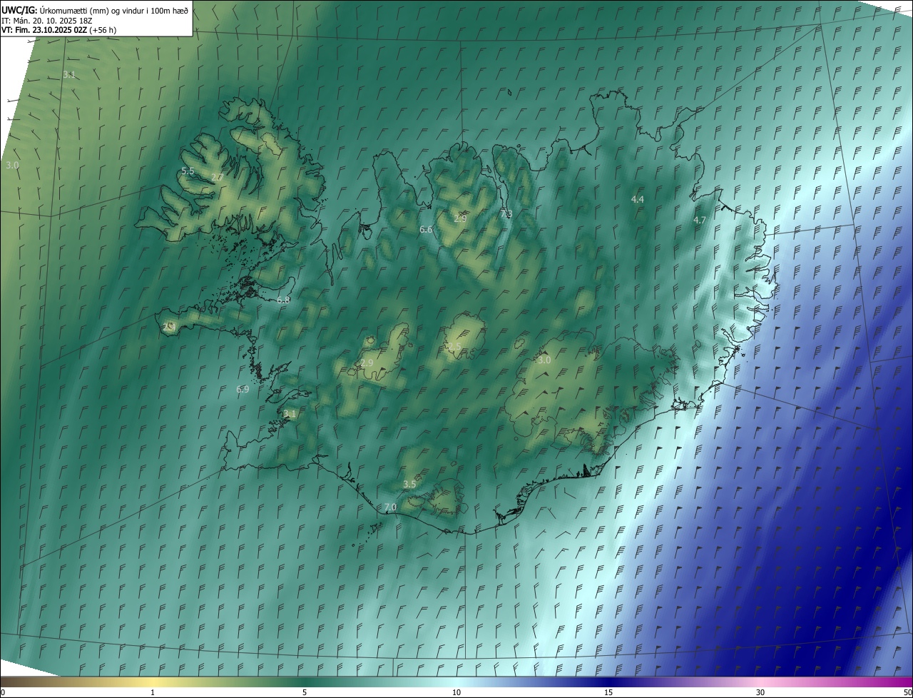Click the 3.1 value on Reykjanes peninsula
The width and height of the screenshot is (913, 698).
tap(289, 413)
